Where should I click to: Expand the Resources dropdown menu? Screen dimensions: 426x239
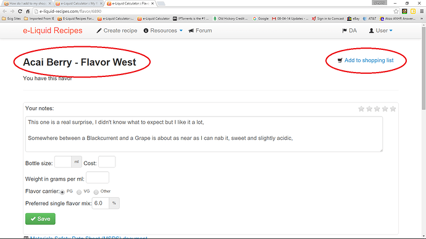(x=163, y=31)
